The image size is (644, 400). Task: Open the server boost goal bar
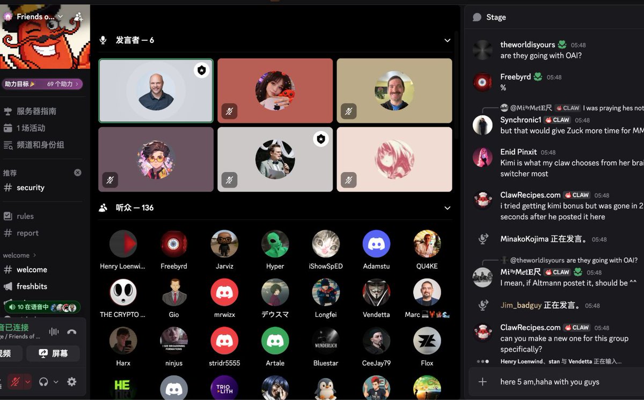[x=42, y=84]
